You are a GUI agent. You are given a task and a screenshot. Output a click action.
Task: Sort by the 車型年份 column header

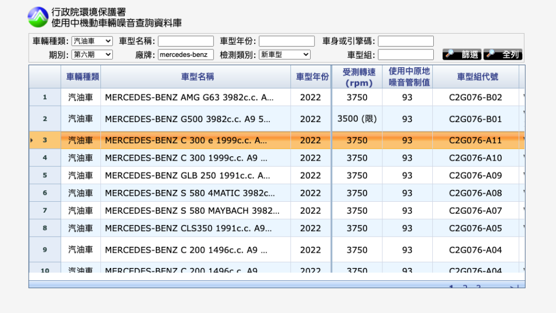click(x=312, y=77)
